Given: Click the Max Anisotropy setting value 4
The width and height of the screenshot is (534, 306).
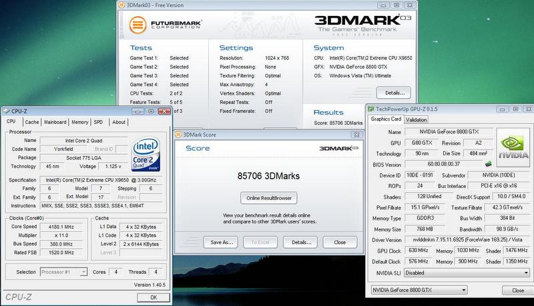Looking at the screenshot, I should (266, 85).
